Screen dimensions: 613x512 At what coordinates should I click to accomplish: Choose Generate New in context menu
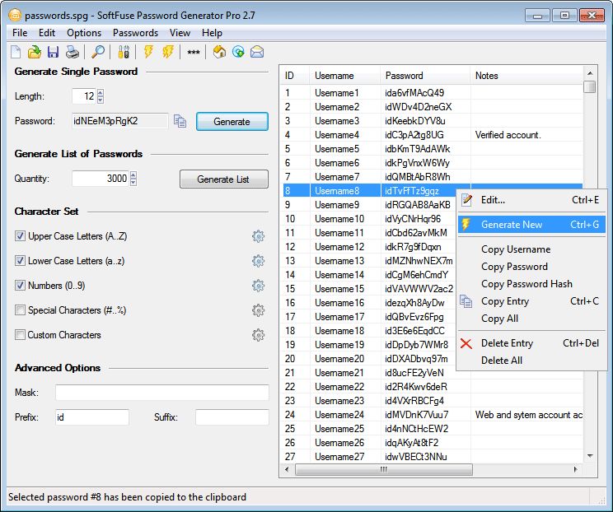(531, 225)
